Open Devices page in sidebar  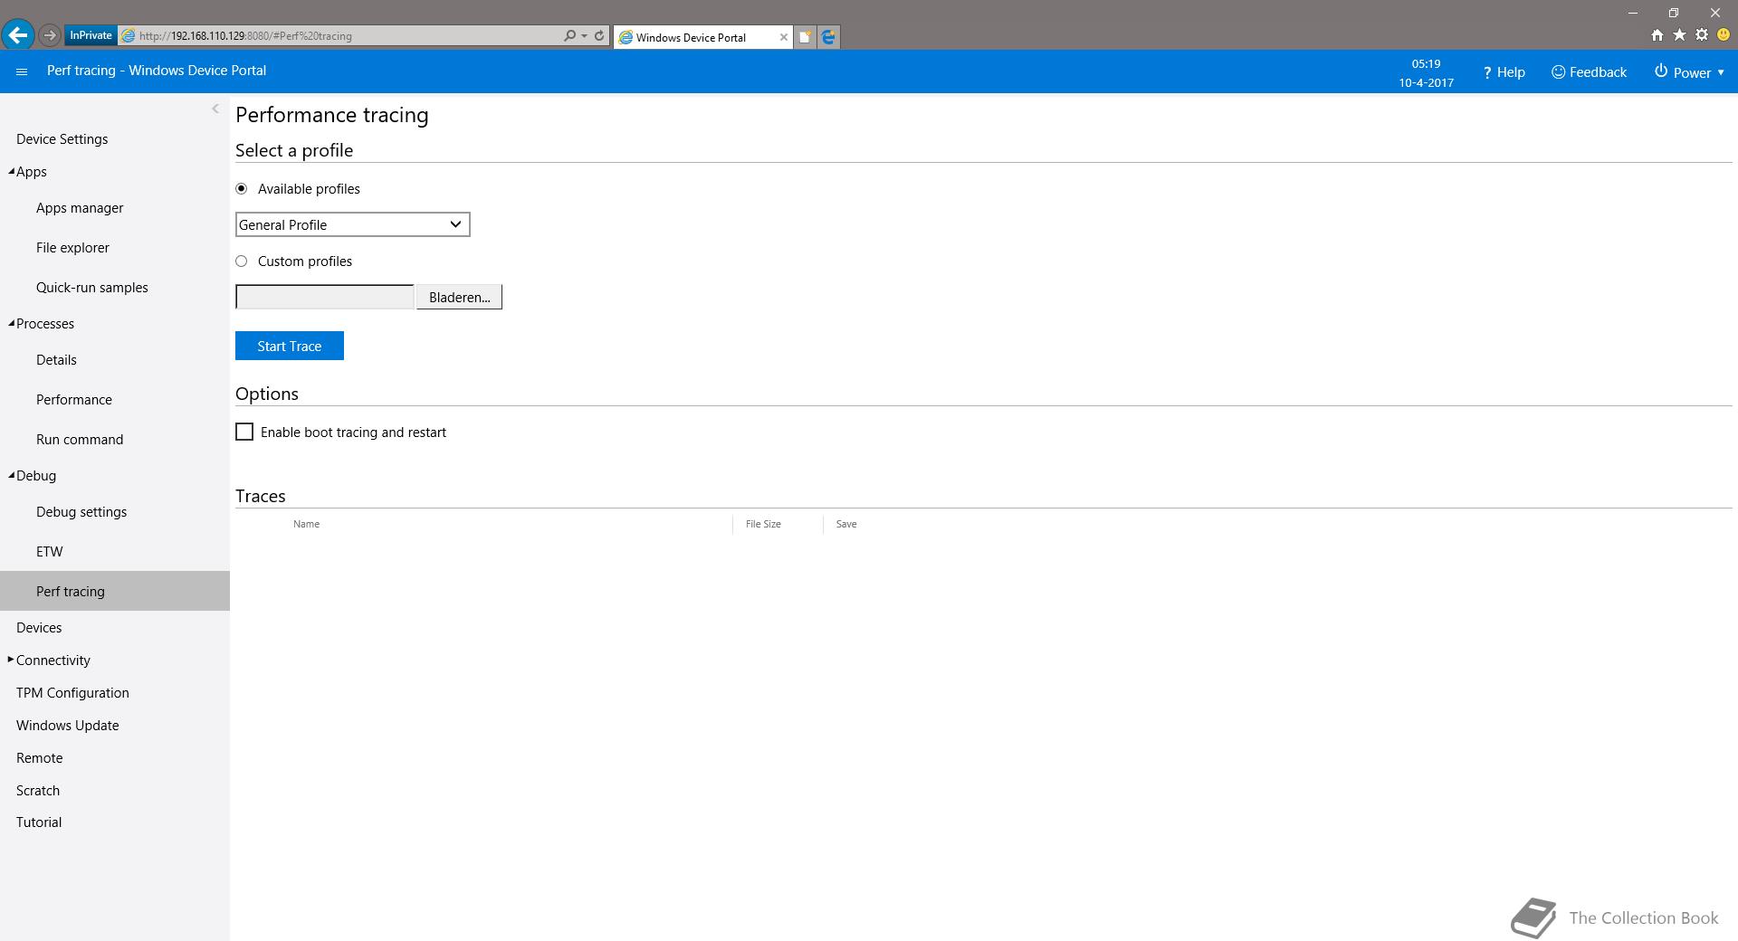click(x=39, y=628)
